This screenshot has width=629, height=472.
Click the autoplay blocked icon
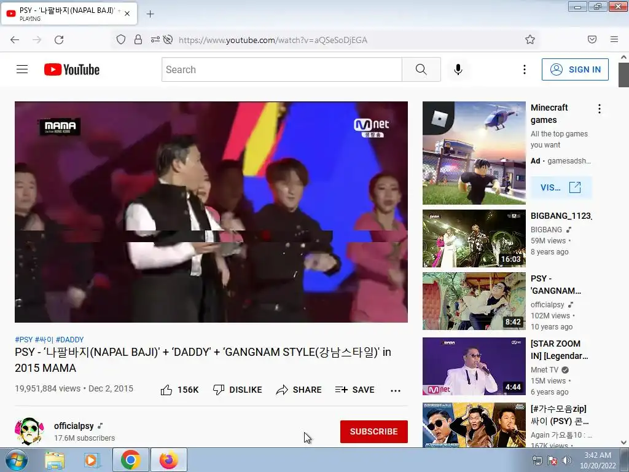[x=168, y=39]
